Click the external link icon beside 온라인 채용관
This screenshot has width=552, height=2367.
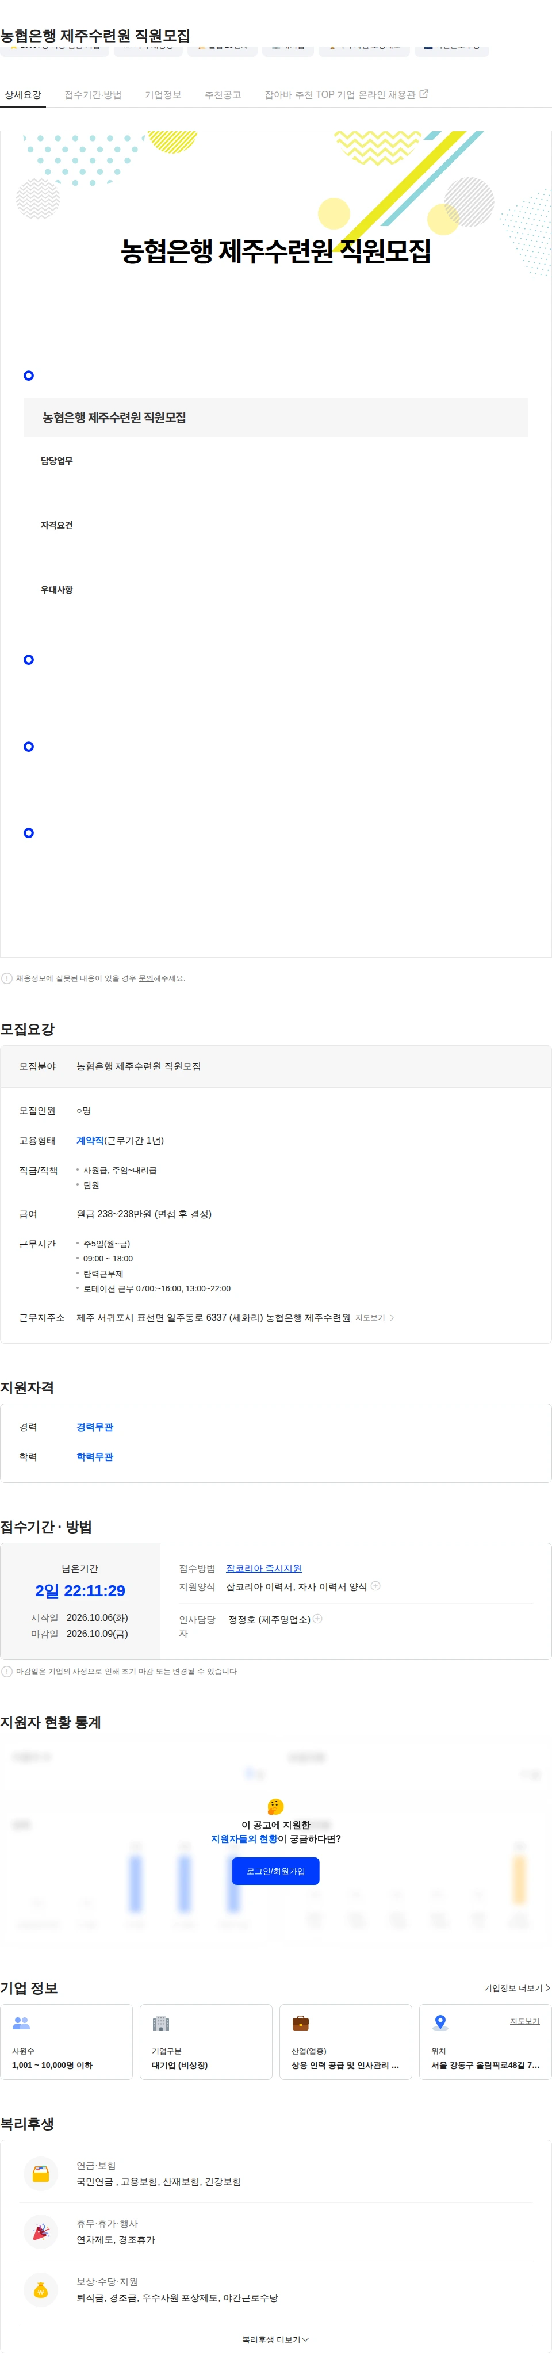pyautogui.click(x=423, y=94)
